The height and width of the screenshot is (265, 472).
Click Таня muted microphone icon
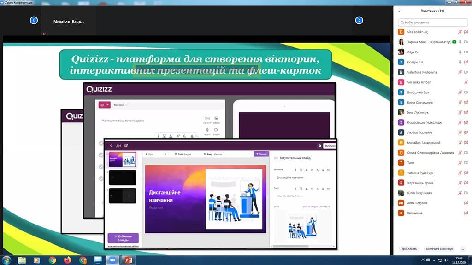pos(460,163)
